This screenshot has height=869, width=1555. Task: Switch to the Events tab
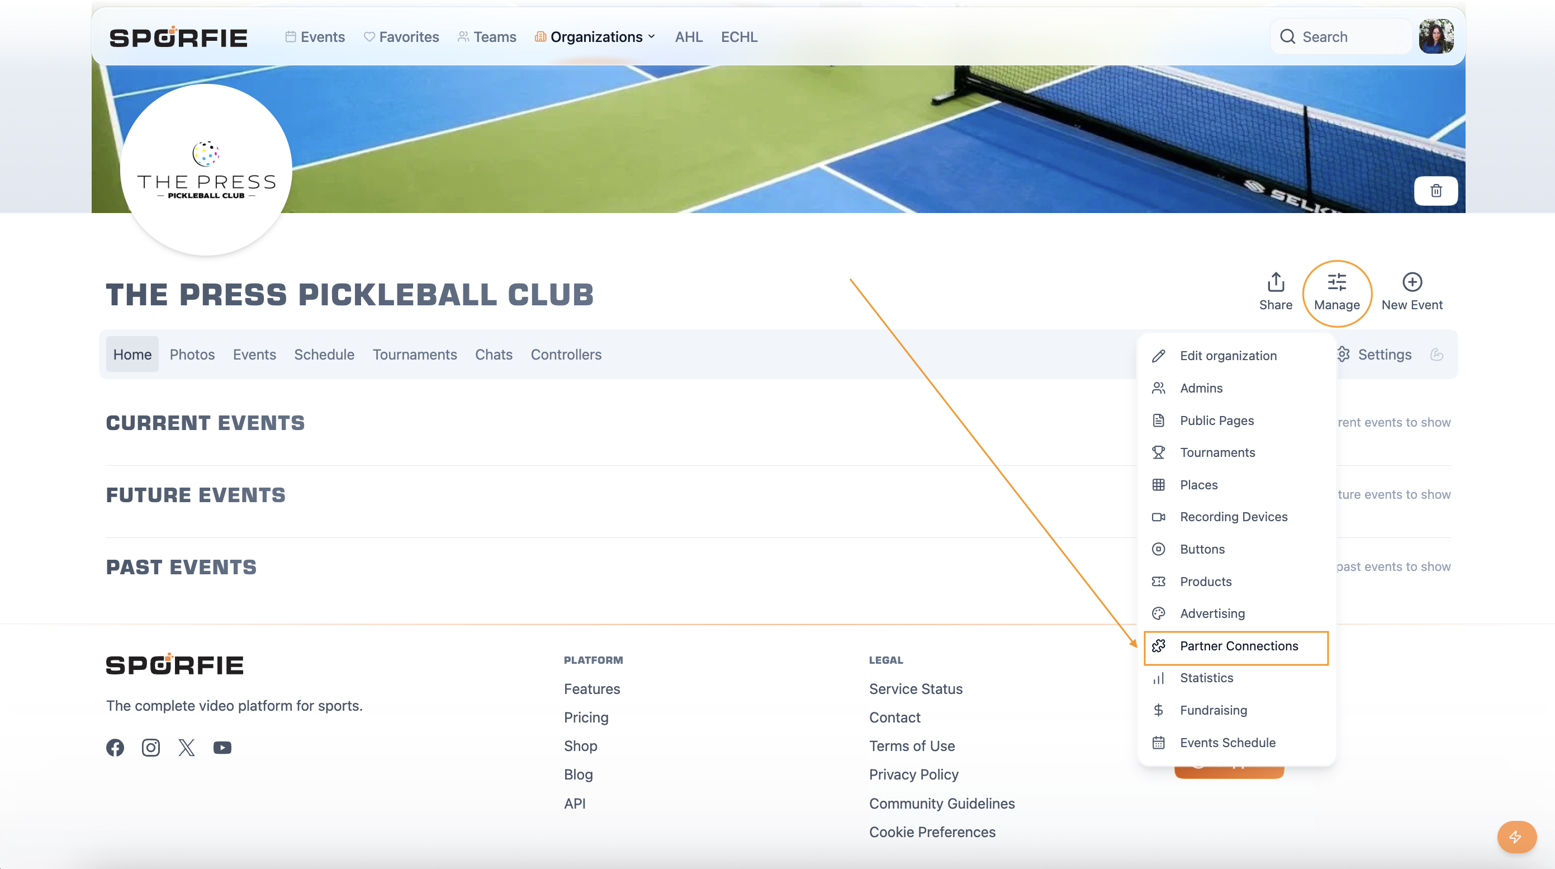click(x=254, y=355)
